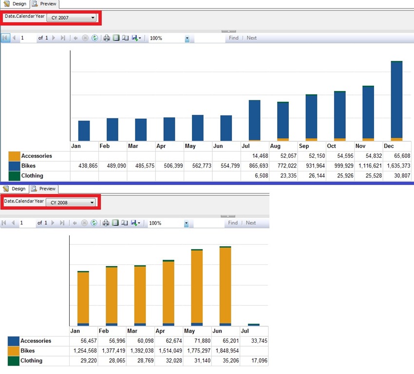Print the top CY 2007 report
Viewport: 414px width, 374px height.
coord(106,38)
